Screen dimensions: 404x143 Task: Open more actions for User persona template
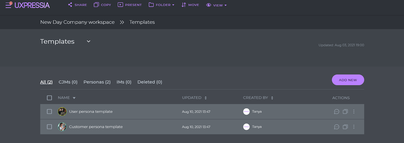tap(354, 112)
